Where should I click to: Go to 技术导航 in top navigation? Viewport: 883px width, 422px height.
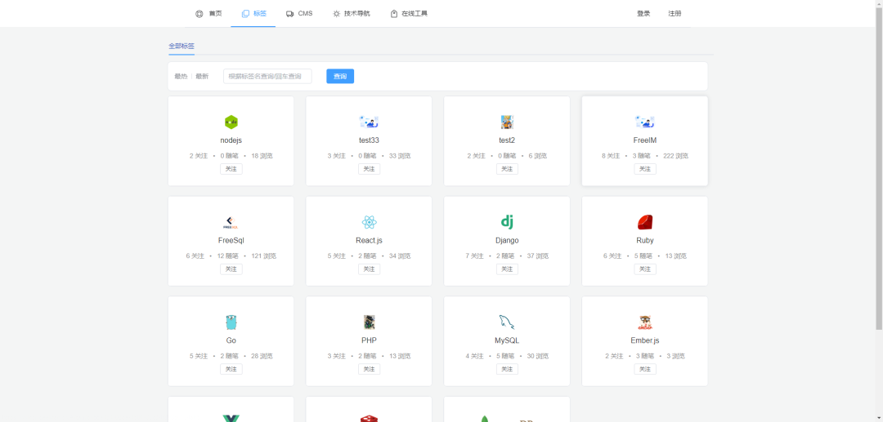point(351,14)
